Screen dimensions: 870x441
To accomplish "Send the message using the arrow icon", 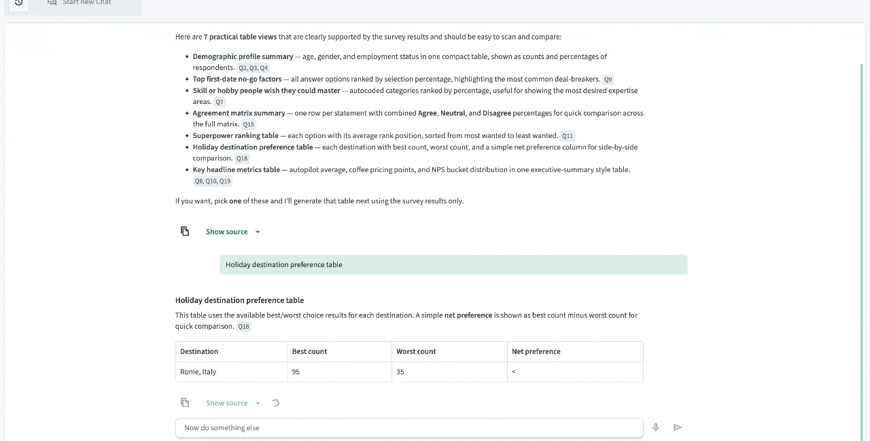I will pos(677,427).
